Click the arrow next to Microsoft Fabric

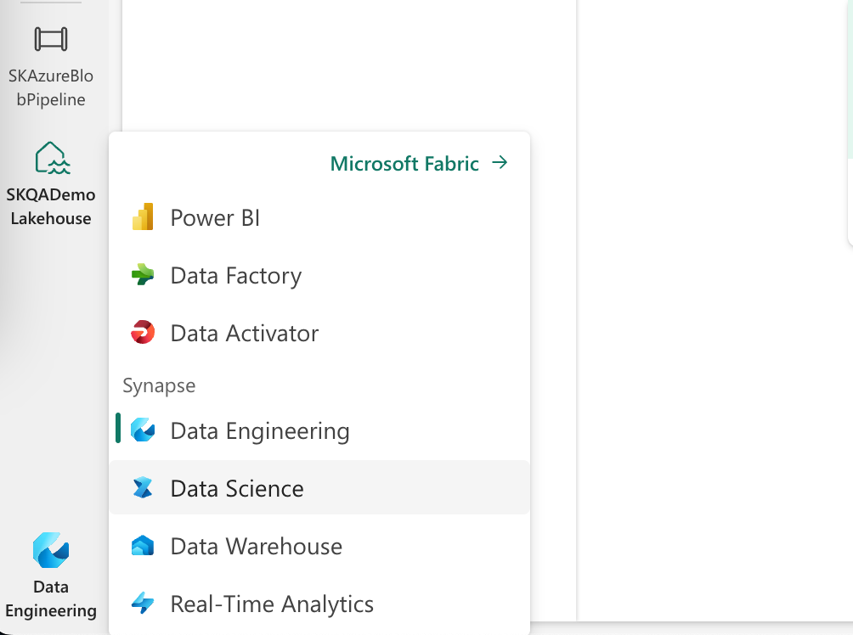(501, 163)
